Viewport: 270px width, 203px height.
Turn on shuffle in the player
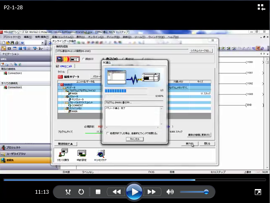(68, 192)
